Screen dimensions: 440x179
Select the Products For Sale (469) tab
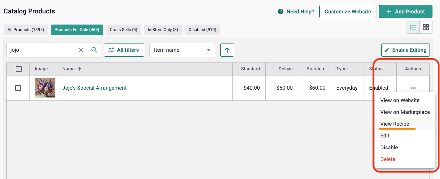(77, 29)
